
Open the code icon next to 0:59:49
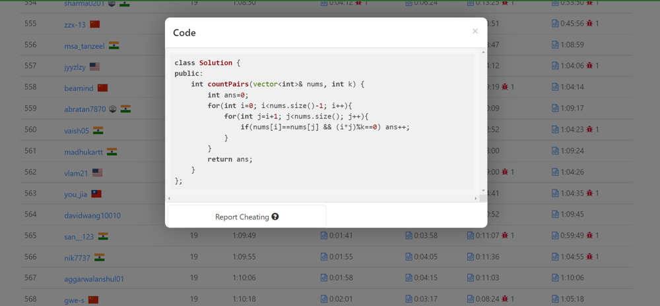555,236
